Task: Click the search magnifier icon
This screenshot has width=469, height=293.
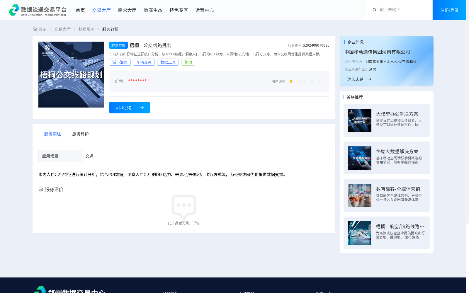Action: 374,10
